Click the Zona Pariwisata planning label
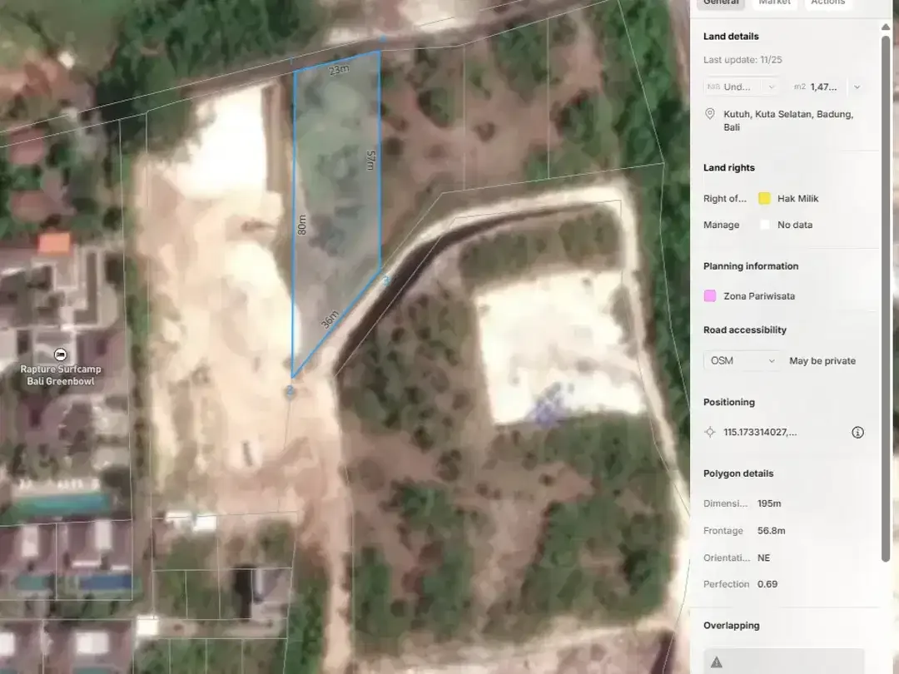The height and width of the screenshot is (674, 899). click(x=759, y=295)
